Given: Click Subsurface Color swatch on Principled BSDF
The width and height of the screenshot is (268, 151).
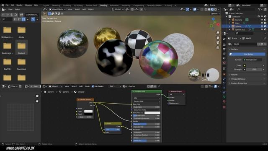Looking at the screenshot, I should tap(152, 113).
